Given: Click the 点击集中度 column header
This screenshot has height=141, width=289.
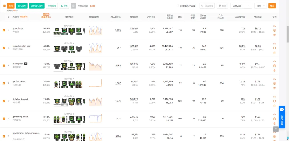Looking at the screenshot, I should pyautogui.click(x=240, y=17).
